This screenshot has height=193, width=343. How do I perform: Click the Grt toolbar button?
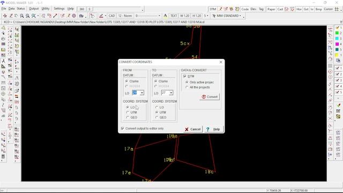tap(306, 9)
